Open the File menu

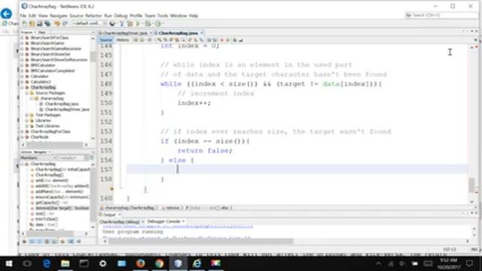pos(23,16)
